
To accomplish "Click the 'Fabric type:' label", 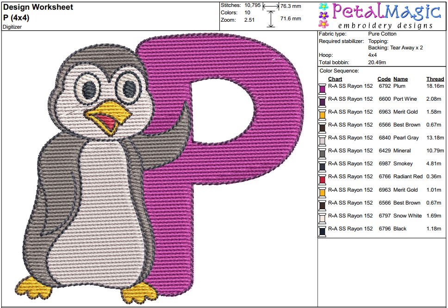I will coord(333,34).
